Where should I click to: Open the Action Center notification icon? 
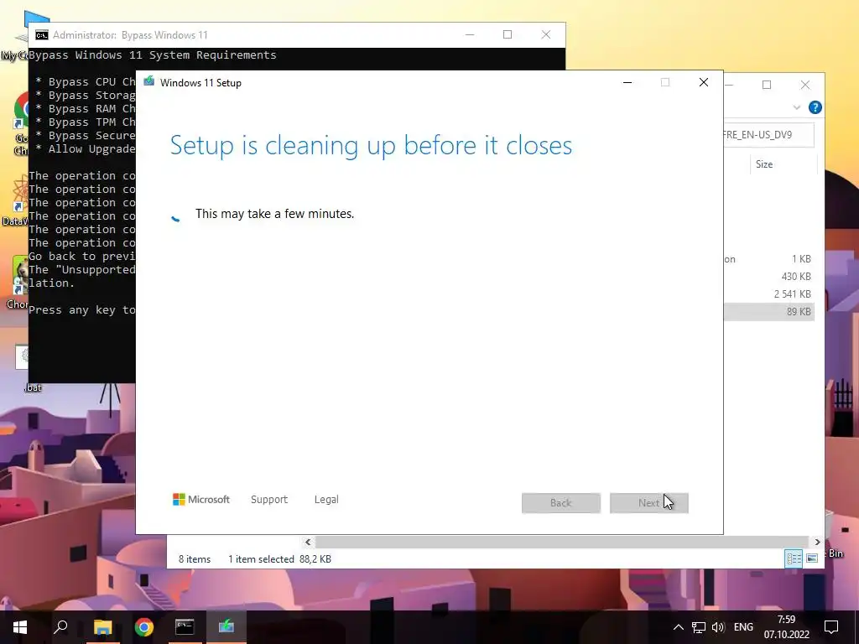pos(831,627)
